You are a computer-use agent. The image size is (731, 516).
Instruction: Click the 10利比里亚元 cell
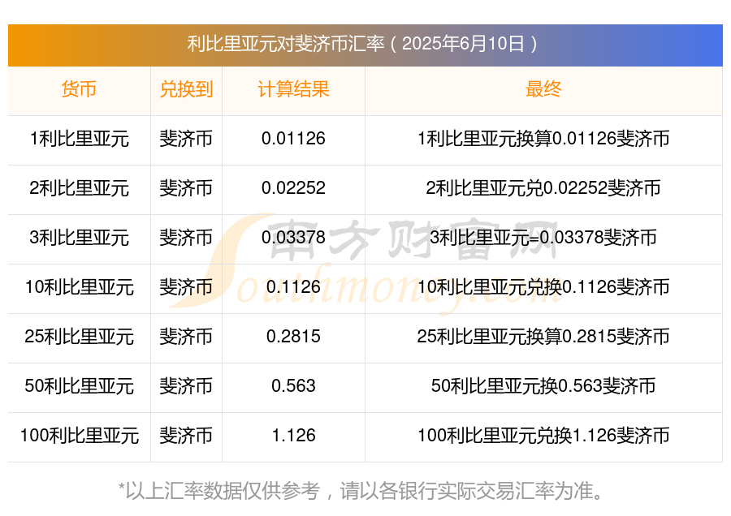[x=79, y=287]
